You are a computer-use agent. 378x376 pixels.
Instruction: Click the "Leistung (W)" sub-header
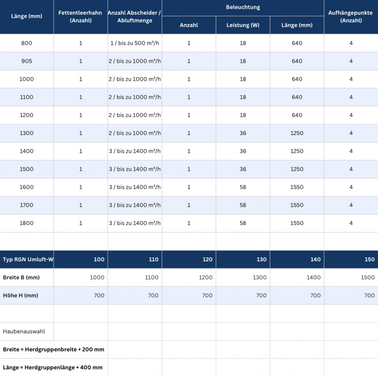[243, 25]
